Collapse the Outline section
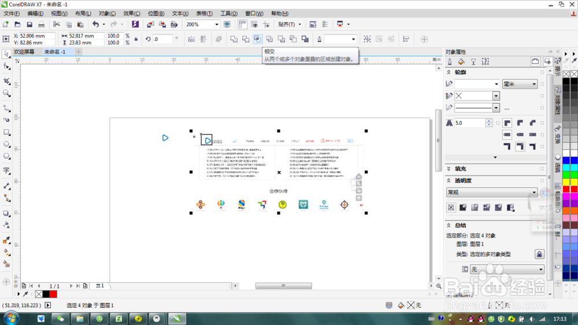The width and height of the screenshot is (578, 325). pos(449,72)
